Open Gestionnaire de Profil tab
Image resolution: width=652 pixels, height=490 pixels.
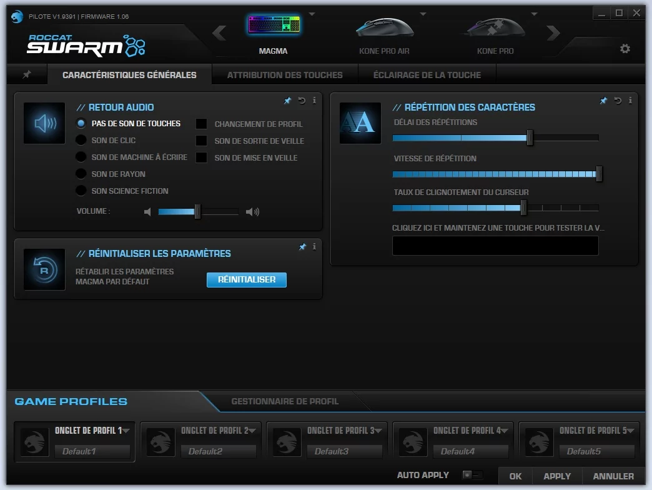coord(285,401)
